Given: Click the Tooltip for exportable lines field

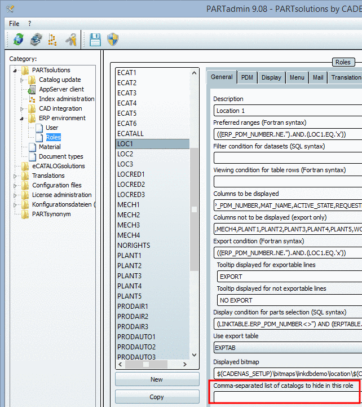Looking at the screenshot, I should point(290,277).
